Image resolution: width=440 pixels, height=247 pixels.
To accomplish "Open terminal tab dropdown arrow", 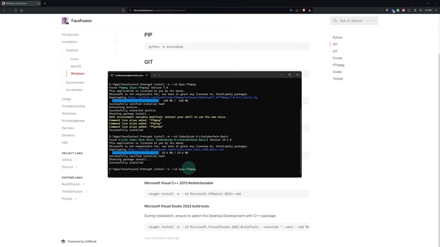I will pos(159,75).
